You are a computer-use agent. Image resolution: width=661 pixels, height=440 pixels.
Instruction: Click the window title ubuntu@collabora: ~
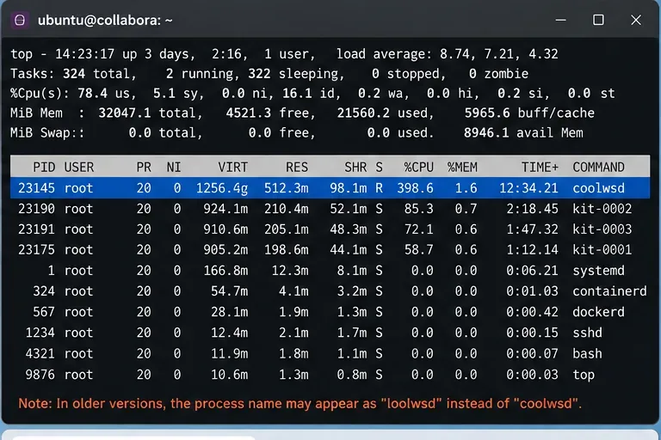[105, 21]
